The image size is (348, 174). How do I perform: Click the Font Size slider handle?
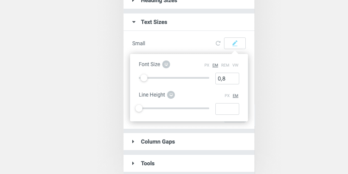coord(144,78)
